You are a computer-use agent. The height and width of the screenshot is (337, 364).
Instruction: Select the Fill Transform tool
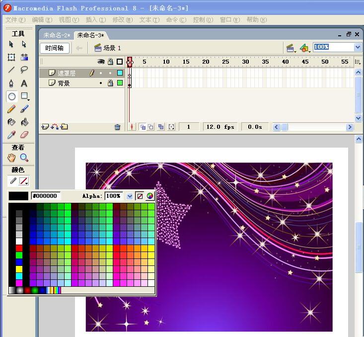point(24,57)
